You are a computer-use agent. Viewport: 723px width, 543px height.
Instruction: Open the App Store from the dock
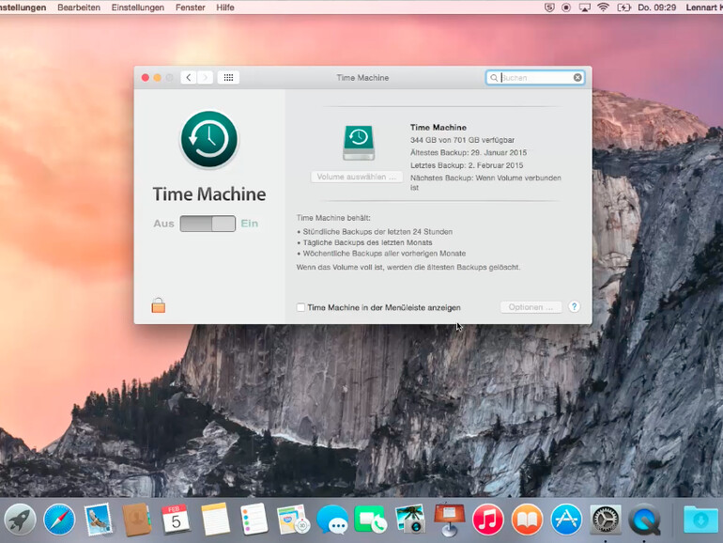[566, 520]
